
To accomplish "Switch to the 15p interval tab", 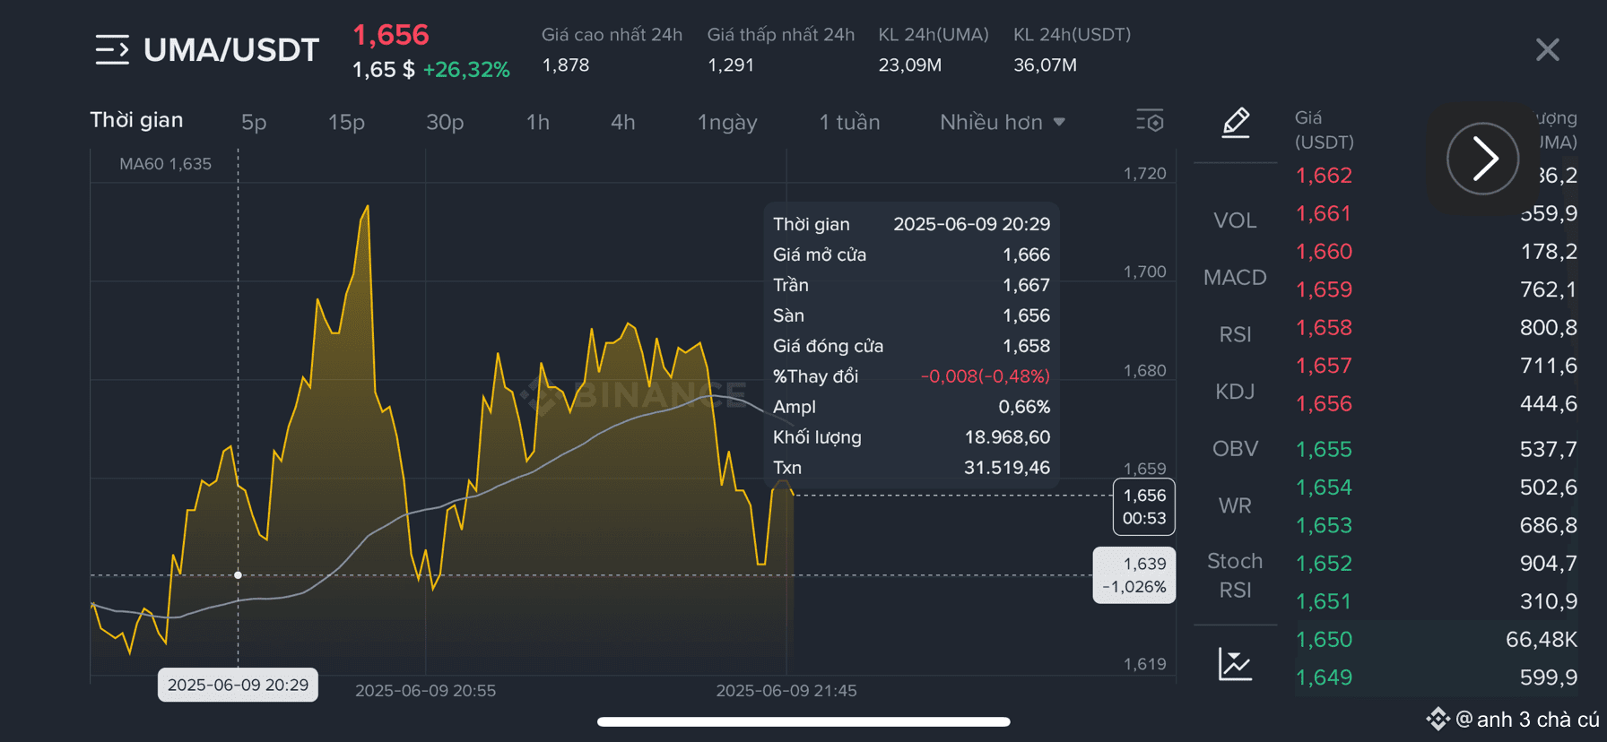I will point(346,122).
